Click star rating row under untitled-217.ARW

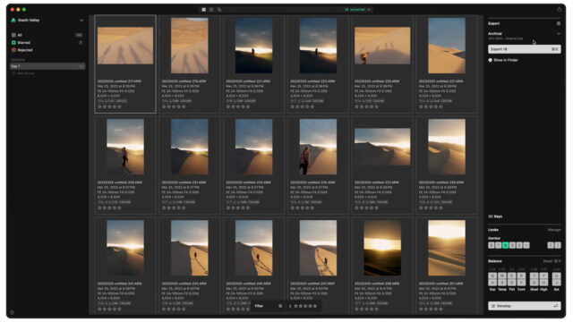(109, 106)
